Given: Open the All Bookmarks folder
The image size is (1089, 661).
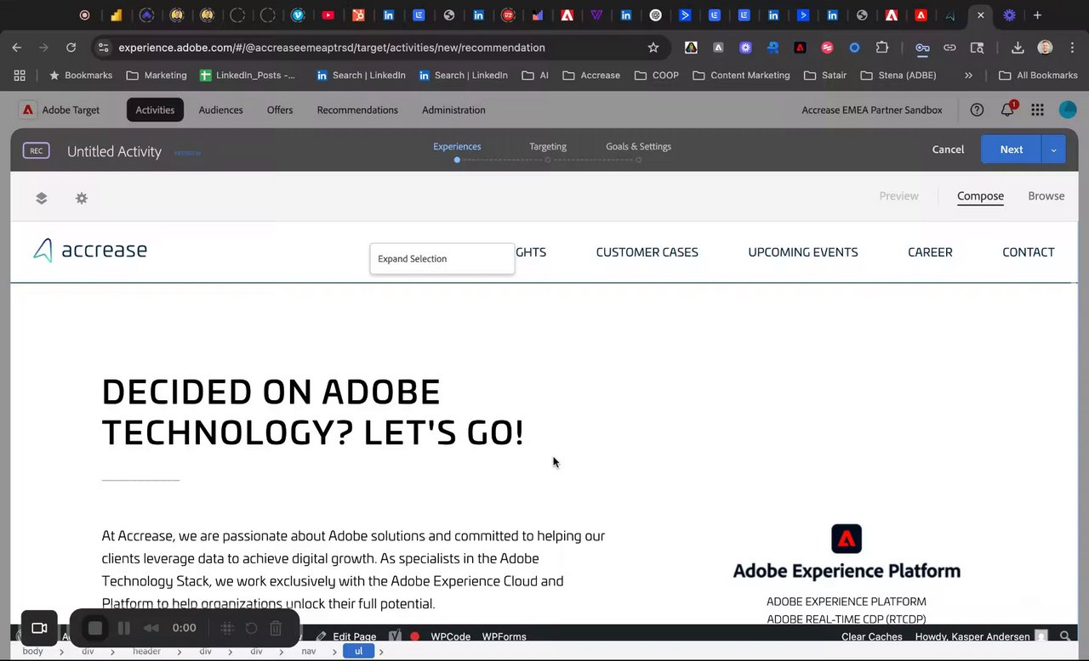Looking at the screenshot, I should coord(1038,75).
